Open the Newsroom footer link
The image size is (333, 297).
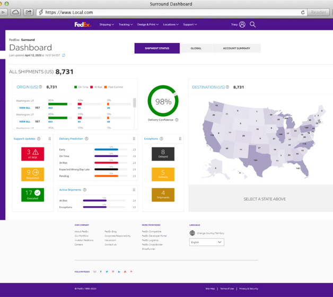110,240
